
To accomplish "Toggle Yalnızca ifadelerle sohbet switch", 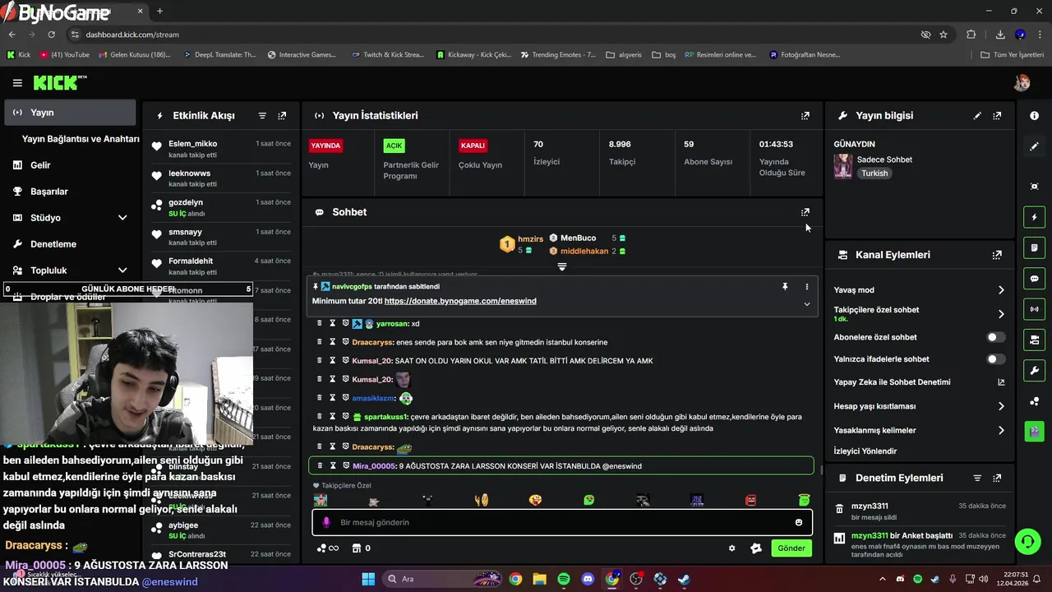I will [995, 359].
